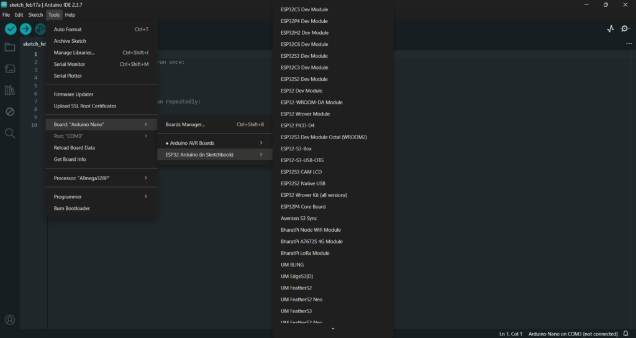Expand the Processor "ATmega328P" submenu
Screen dimensions: 636x338
click(101, 178)
